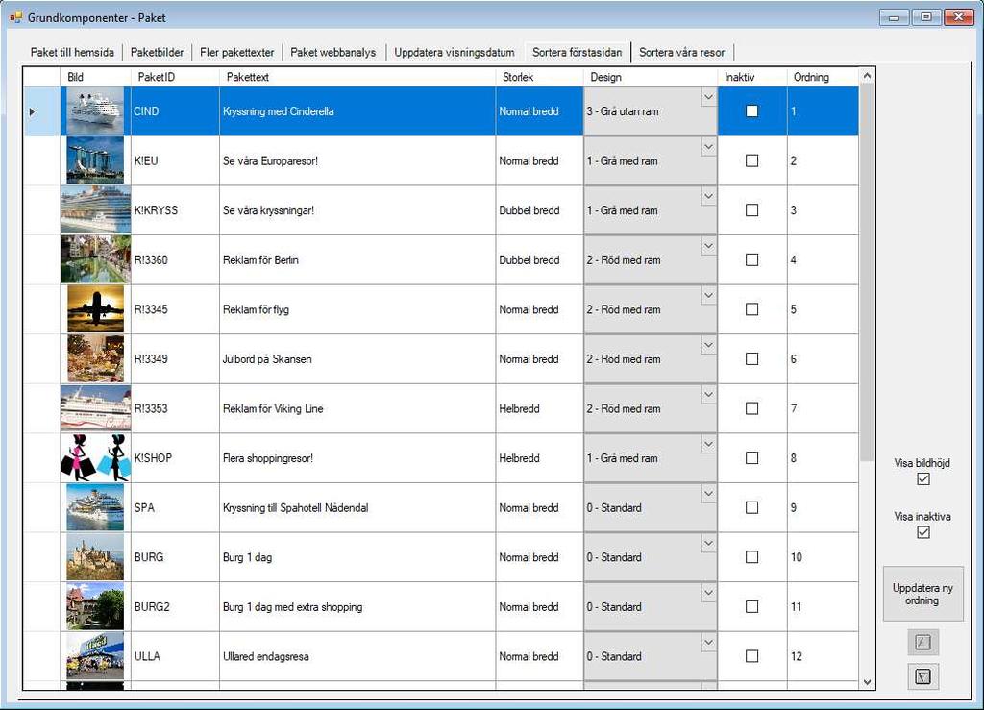Select the airplane sunset thumbnail for R!3345
The image size is (984, 710).
click(x=95, y=309)
